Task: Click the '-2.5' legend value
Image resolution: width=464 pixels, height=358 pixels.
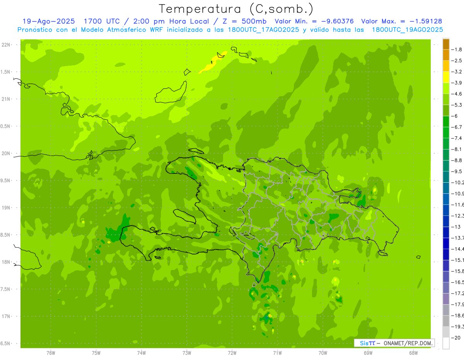Action: 457,61
